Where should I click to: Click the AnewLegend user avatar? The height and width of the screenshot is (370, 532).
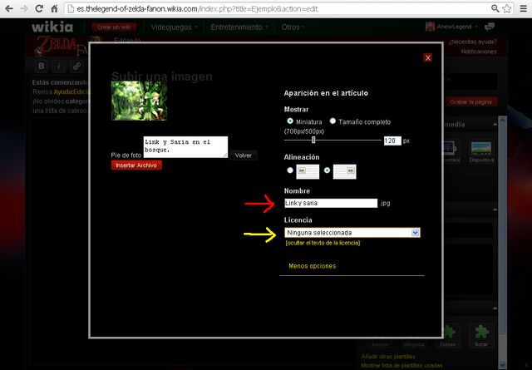point(430,27)
